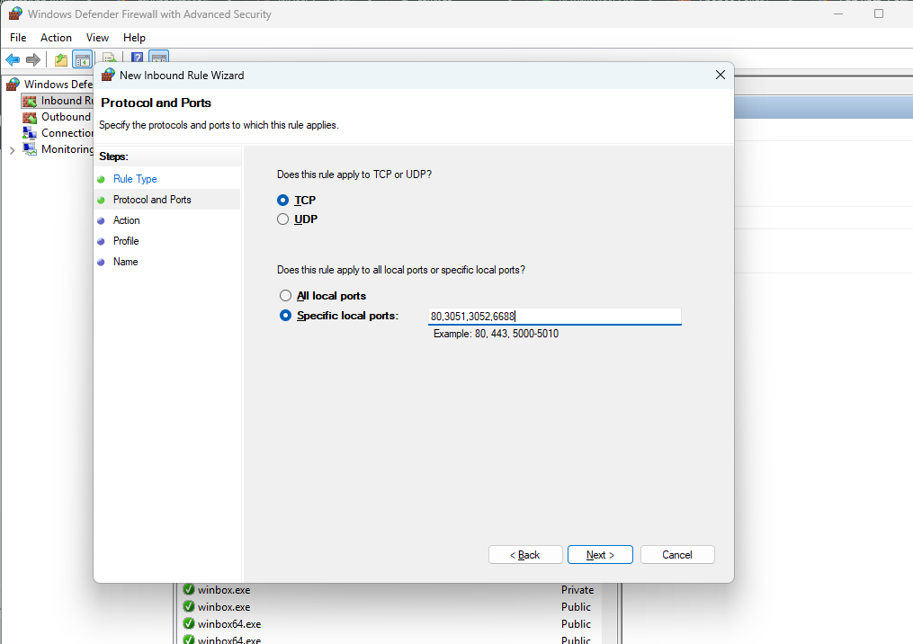
Task: Click green check beside Private winbox.exe rule
Action: click(189, 589)
